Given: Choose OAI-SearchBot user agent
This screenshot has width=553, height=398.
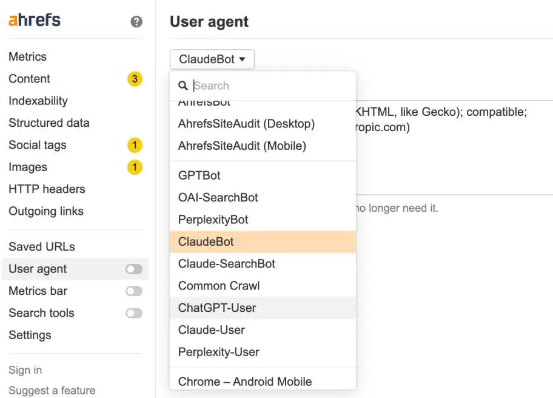Looking at the screenshot, I should click(x=263, y=198).
